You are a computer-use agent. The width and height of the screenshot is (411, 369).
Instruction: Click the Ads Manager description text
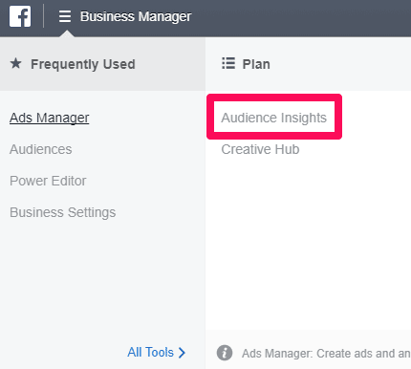click(x=326, y=353)
